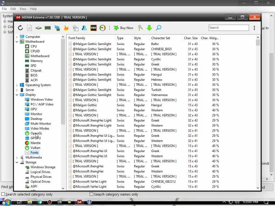The image size is (275, 206).
Task: Open the ACPI tree item
Action: point(34,80)
